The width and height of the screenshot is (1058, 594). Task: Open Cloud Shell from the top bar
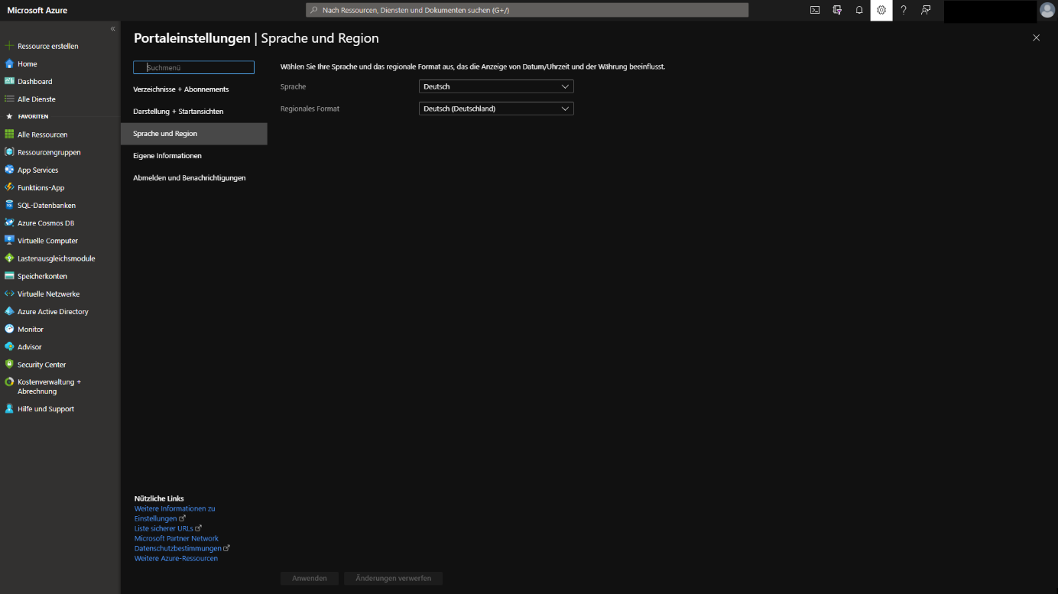click(x=815, y=10)
